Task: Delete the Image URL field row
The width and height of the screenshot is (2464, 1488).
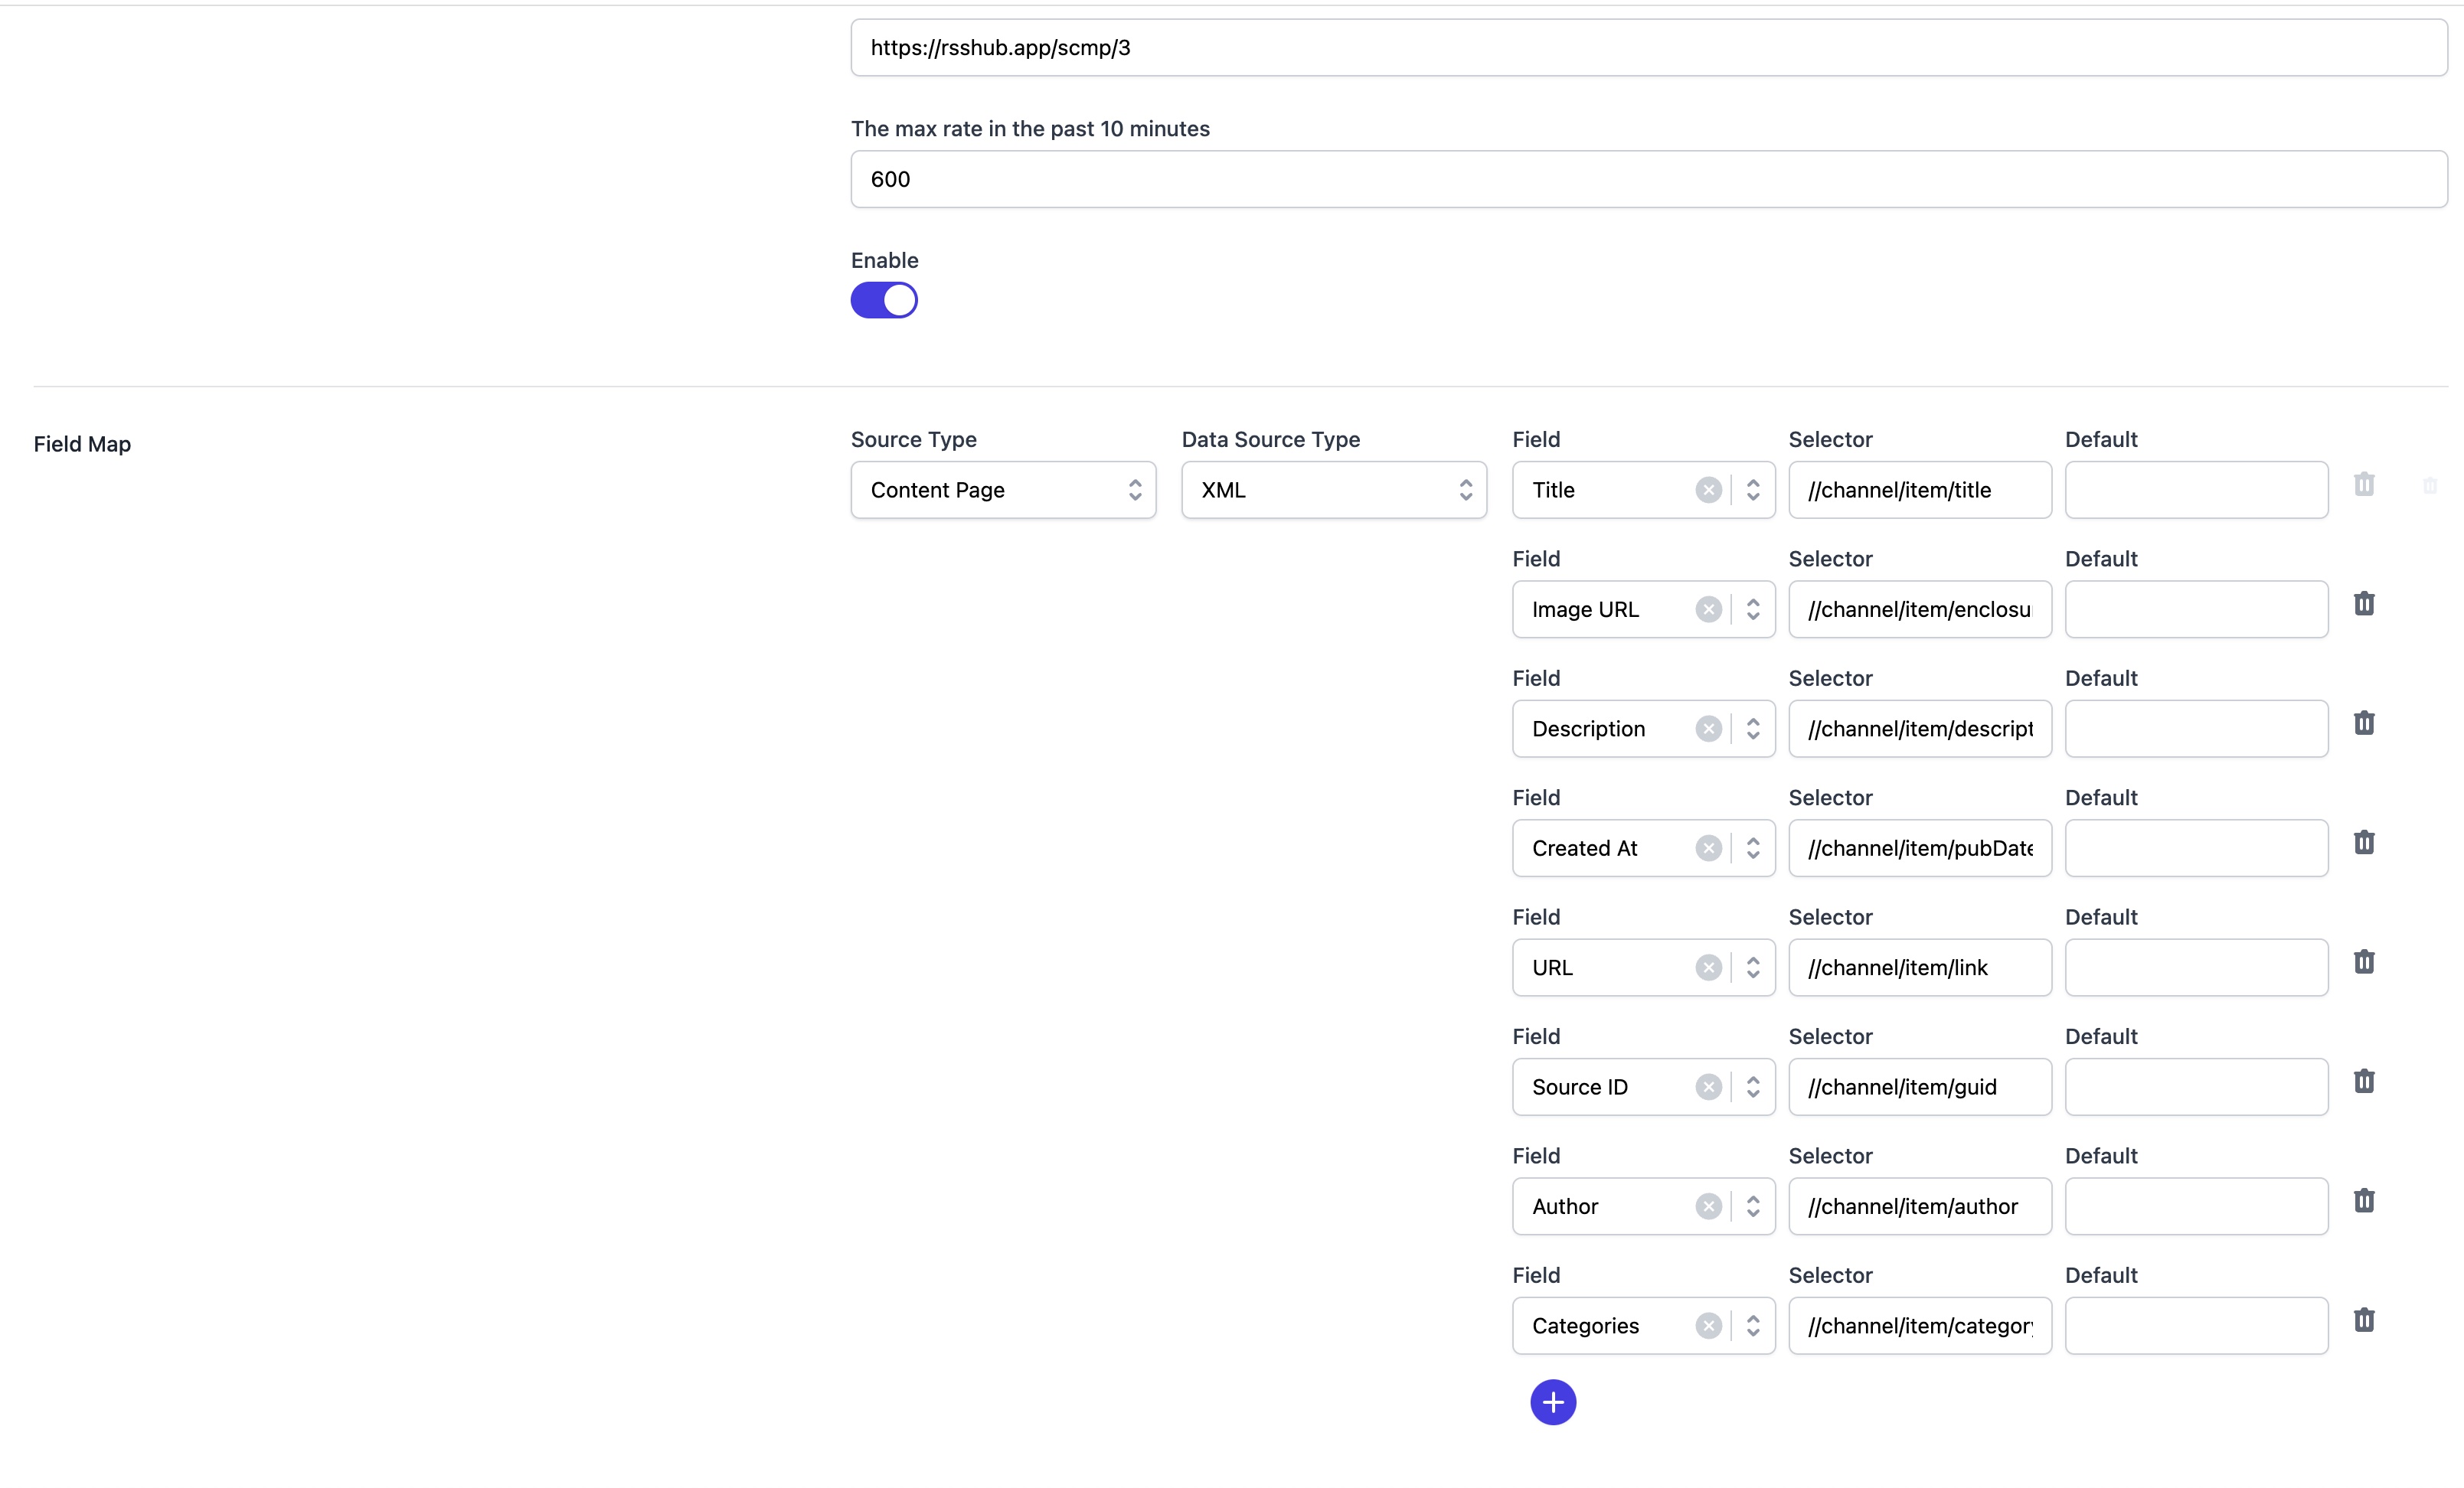Action: click(x=2363, y=604)
